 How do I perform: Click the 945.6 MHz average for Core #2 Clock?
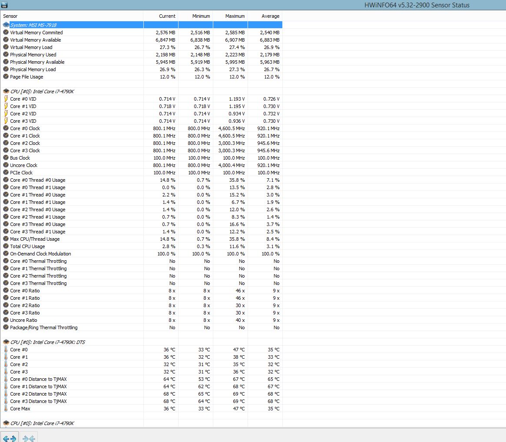[268, 143]
